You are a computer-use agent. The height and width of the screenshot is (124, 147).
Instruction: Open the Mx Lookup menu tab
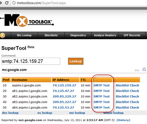click(24, 35)
